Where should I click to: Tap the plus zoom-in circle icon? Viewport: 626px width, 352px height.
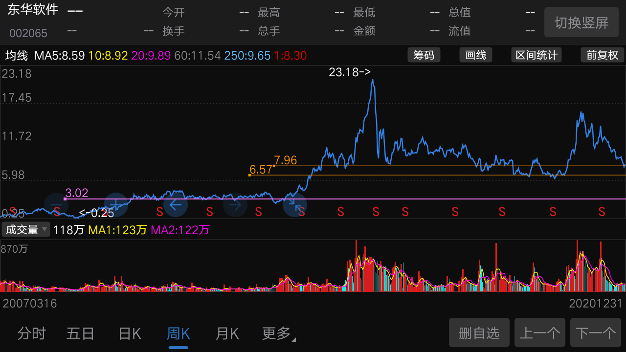coord(116,205)
